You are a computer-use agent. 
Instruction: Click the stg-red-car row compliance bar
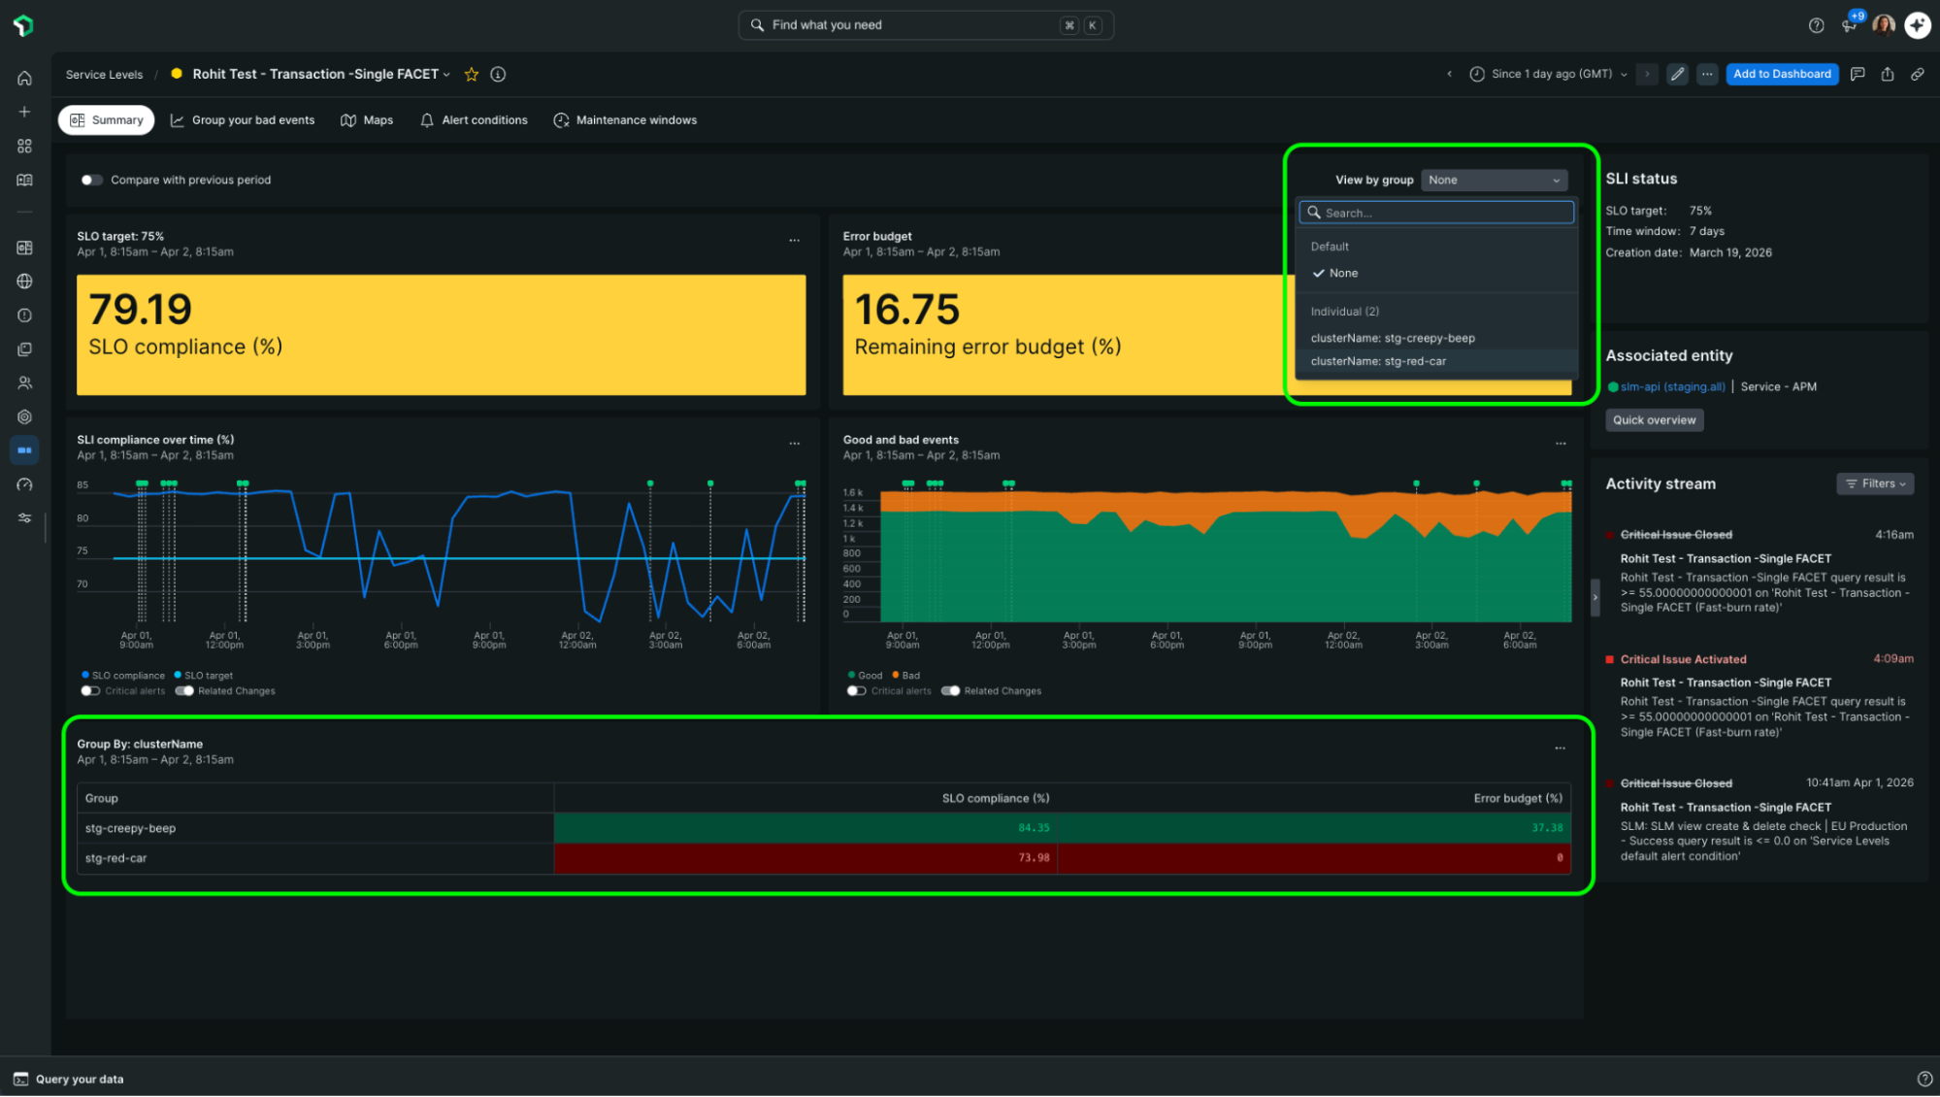pyautogui.click(x=806, y=859)
